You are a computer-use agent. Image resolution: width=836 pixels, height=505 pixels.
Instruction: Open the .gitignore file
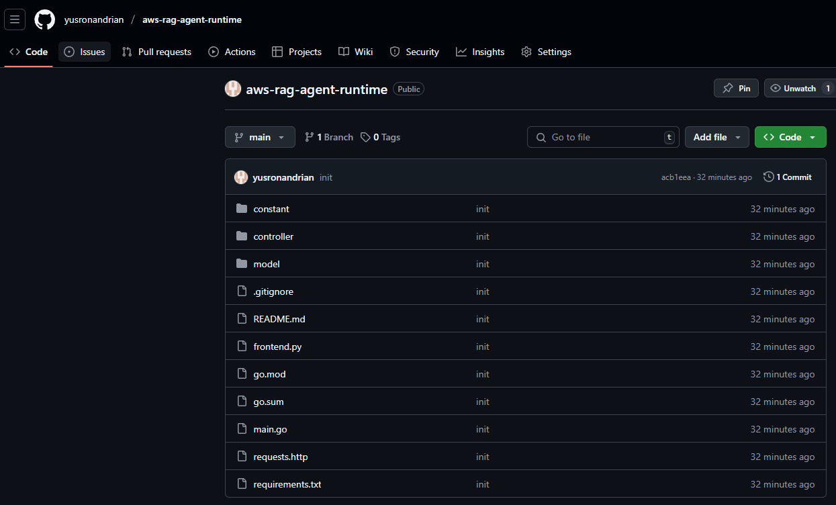point(273,291)
